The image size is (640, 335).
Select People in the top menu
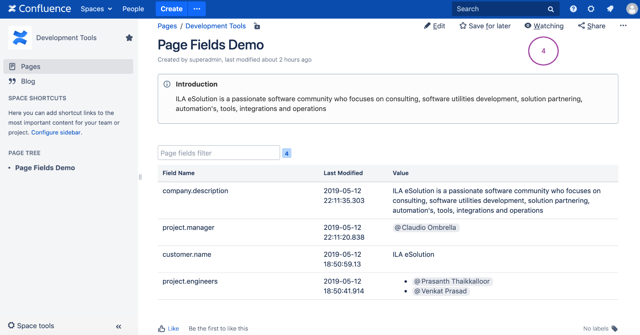click(x=133, y=9)
